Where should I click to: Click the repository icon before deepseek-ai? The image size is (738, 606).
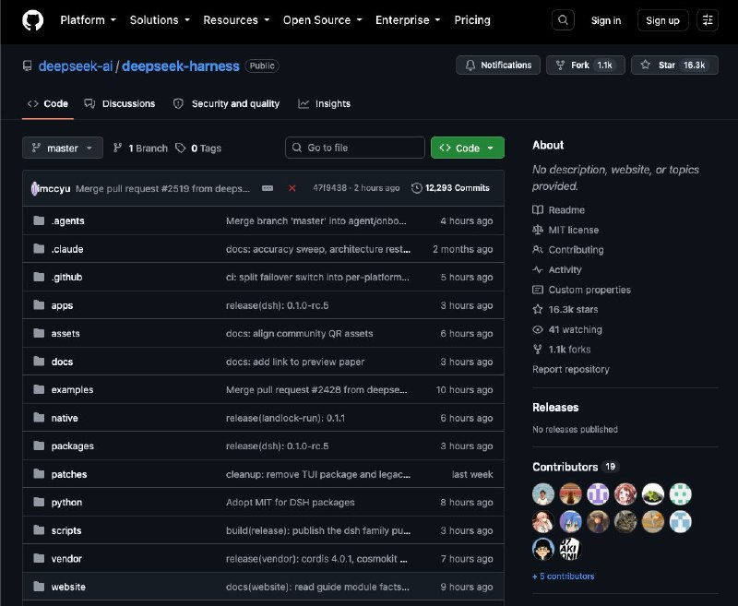click(x=28, y=65)
